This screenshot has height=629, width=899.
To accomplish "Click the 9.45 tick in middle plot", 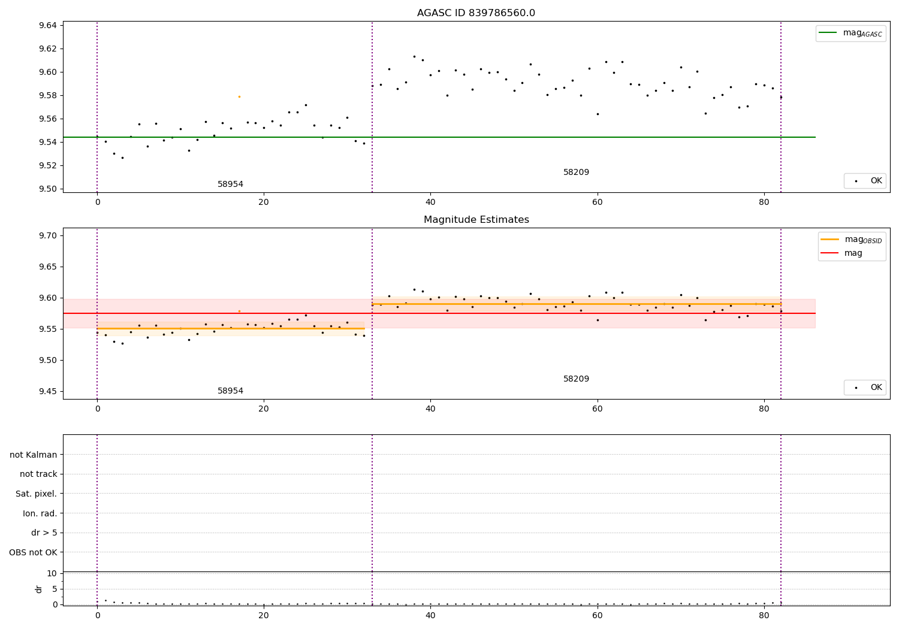I will coord(48,391).
